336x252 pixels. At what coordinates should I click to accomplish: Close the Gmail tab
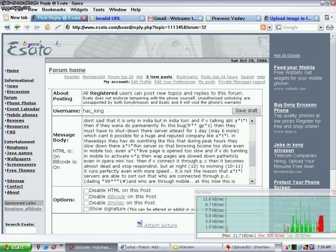point(200,18)
